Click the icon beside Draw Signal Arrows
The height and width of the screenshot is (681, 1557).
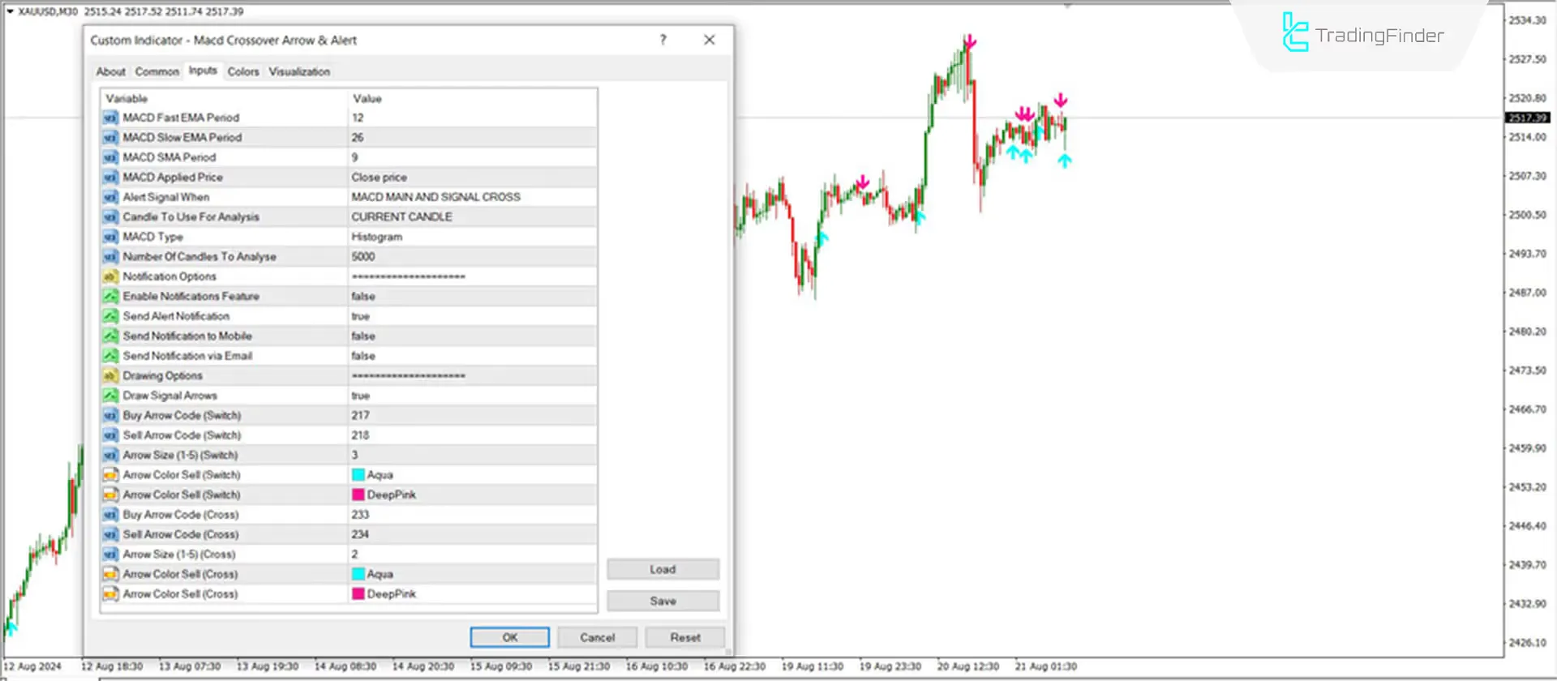(x=110, y=396)
